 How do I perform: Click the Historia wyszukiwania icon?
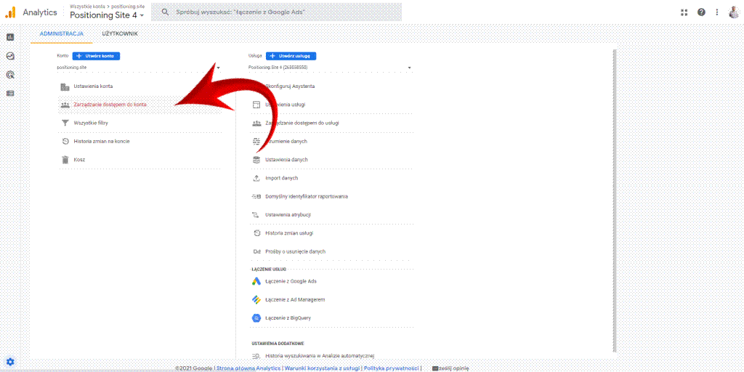pos(256,355)
